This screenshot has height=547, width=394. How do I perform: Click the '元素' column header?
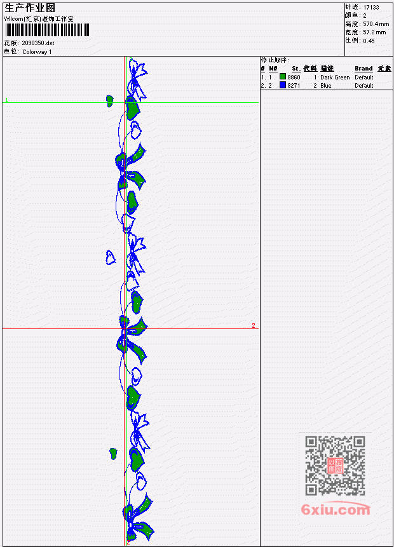point(384,69)
